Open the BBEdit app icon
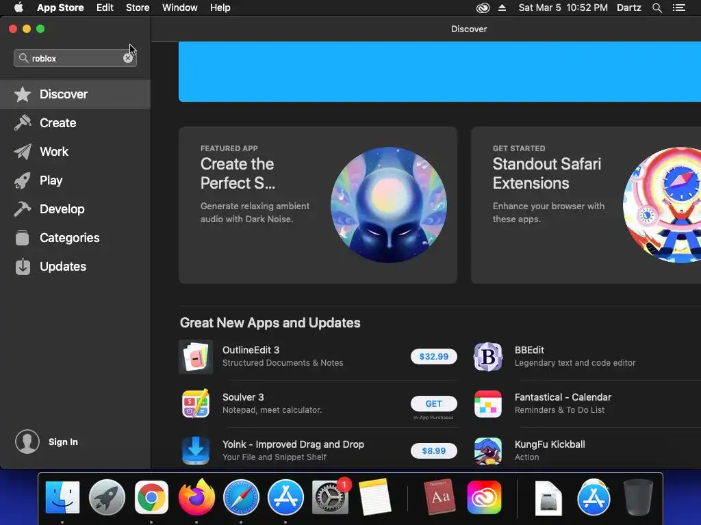701x525 pixels. [x=487, y=357]
